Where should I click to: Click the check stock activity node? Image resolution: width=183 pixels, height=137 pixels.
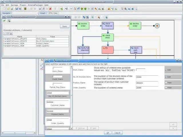(x=108, y=37)
